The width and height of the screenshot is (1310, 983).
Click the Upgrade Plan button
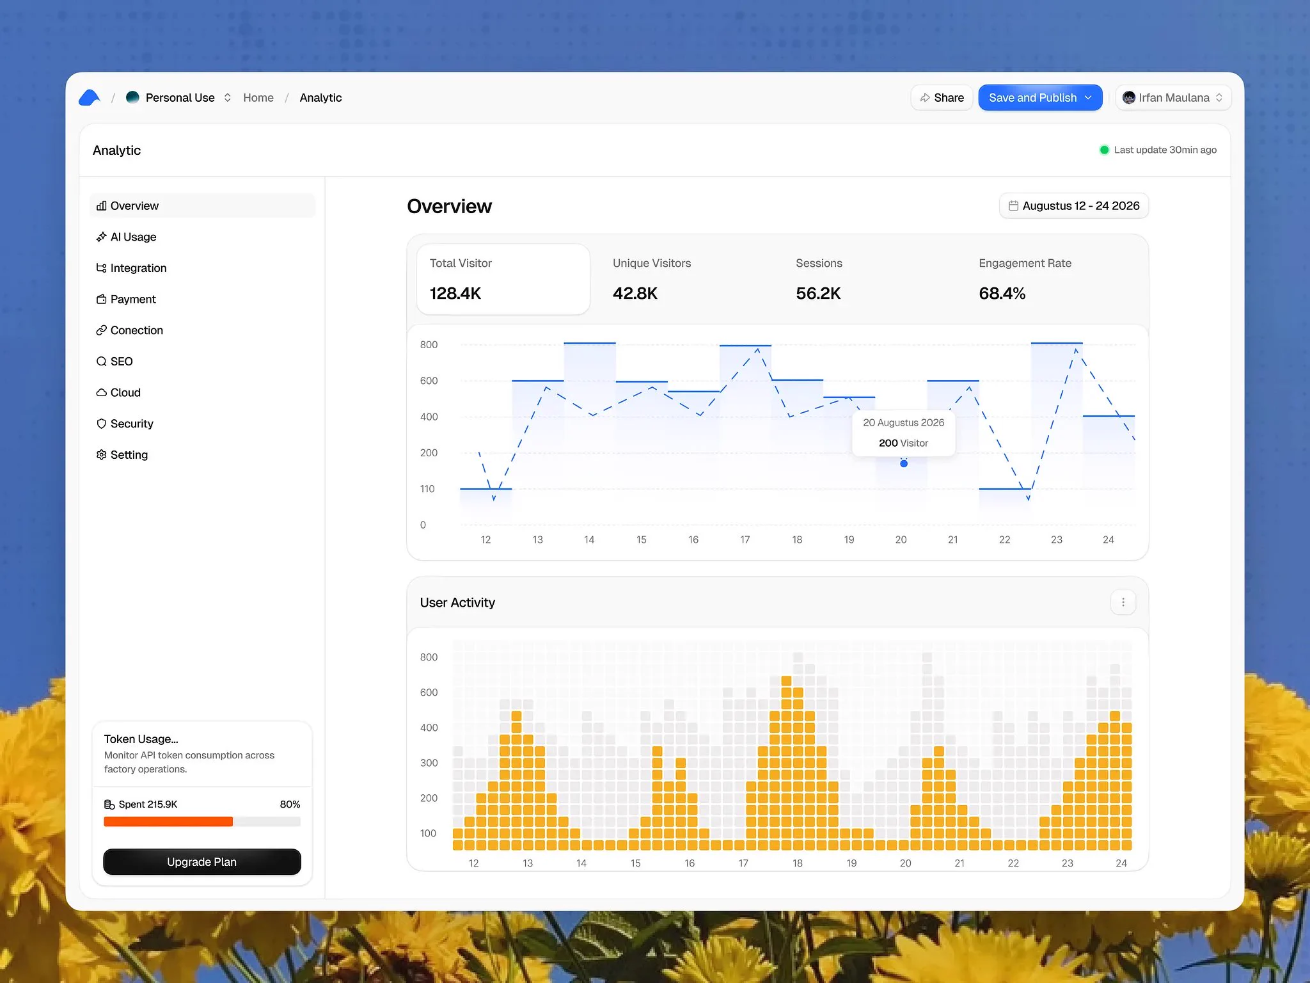pyautogui.click(x=202, y=862)
